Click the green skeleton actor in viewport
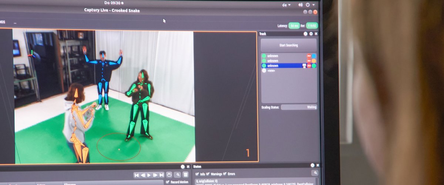Screen dimensions: 444x185 (x=140, y=105)
